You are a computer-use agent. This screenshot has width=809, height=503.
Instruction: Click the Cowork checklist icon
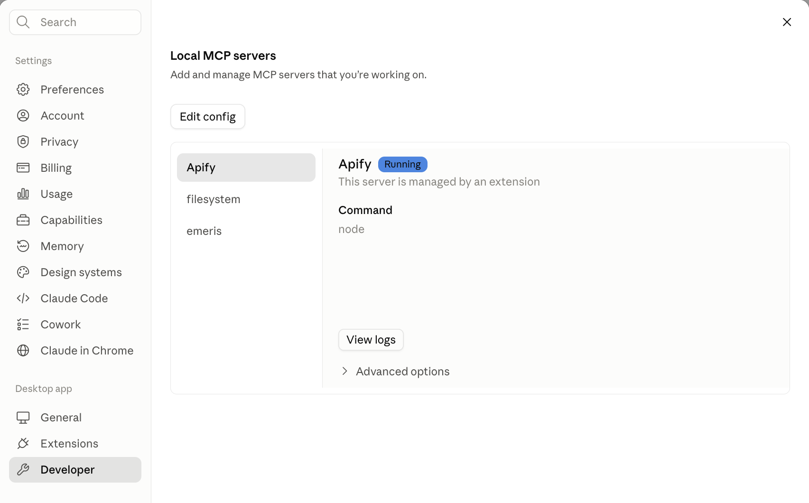23,324
